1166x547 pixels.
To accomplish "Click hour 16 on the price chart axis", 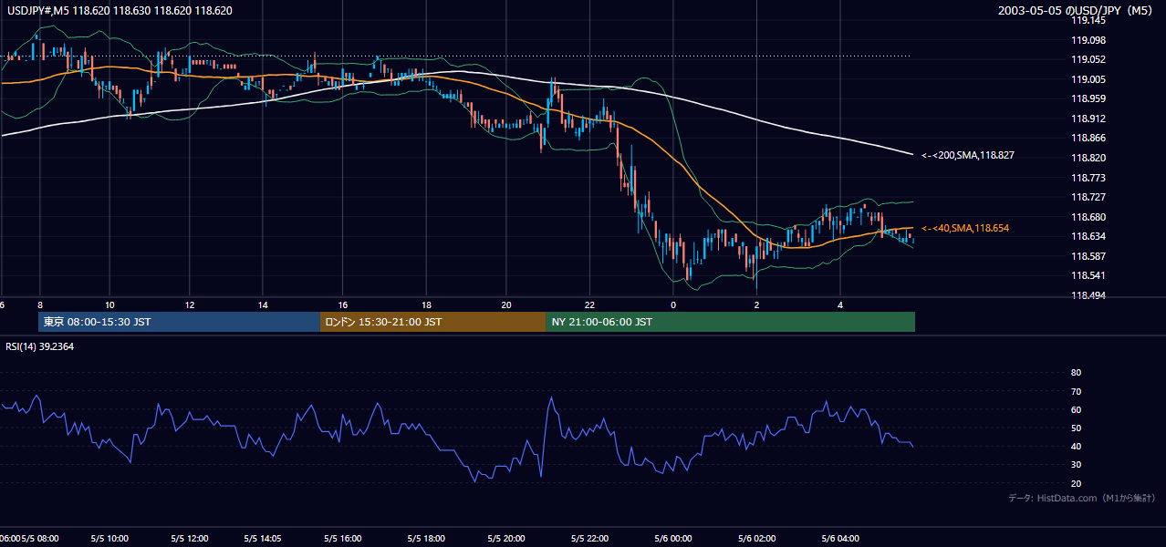I will (x=342, y=304).
